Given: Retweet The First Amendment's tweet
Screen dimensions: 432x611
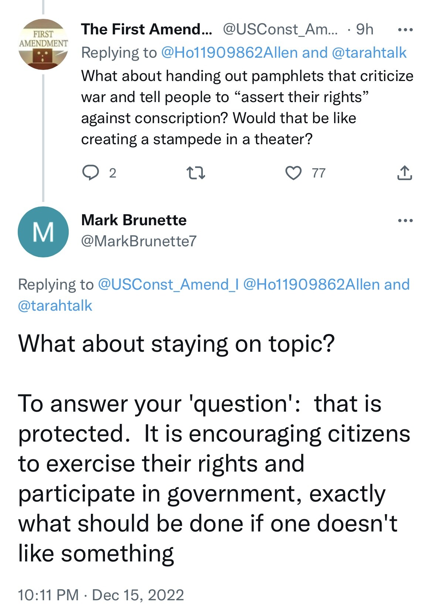Looking at the screenshot, I should tap(196, 173).
